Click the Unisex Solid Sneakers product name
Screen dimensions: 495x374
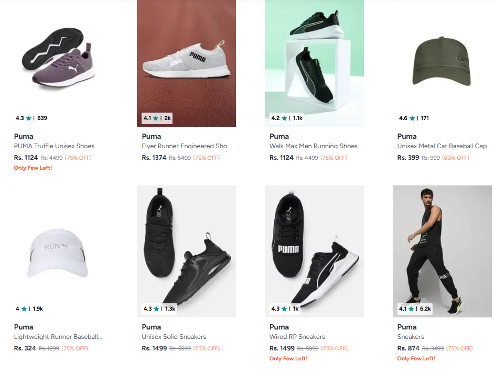pyautogui.click(x=174, y=337)
